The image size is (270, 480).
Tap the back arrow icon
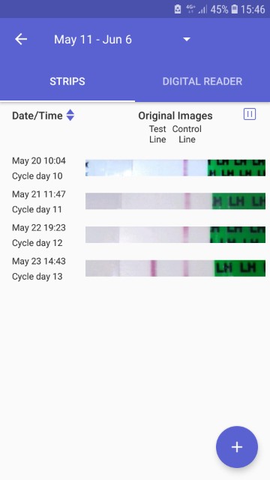coord(21,39)
